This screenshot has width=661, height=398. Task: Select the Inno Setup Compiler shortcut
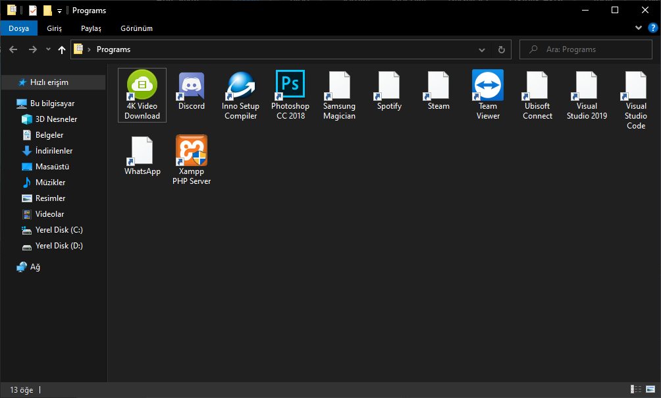pos(241,96)
